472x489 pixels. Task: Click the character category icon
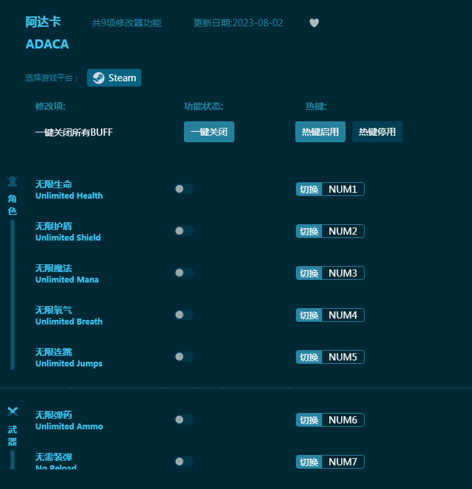12,182
